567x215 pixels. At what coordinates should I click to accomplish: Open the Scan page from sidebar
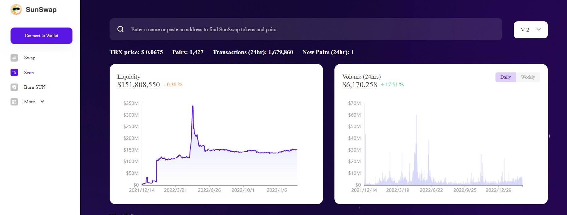click(x=29, y=72)
